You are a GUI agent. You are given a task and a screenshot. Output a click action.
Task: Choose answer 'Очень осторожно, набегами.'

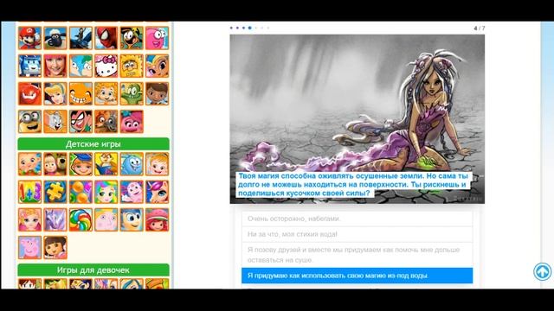[x=358, y=219]
